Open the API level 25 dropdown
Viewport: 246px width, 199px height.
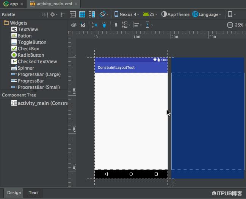[150, 14]
